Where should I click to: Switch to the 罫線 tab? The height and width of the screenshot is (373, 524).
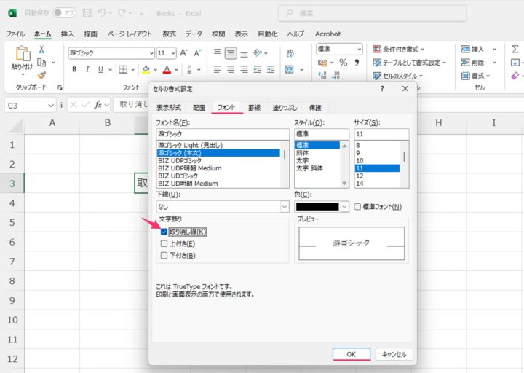point(254,107)
